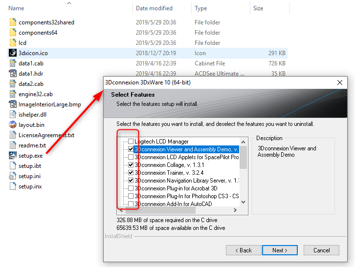Select the 3Dconnexion Trainer, v. 3.2.4 row
The image size is (355, 267).
click(x=169, y=173)
